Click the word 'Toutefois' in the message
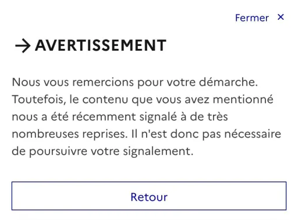 [38, 100]
